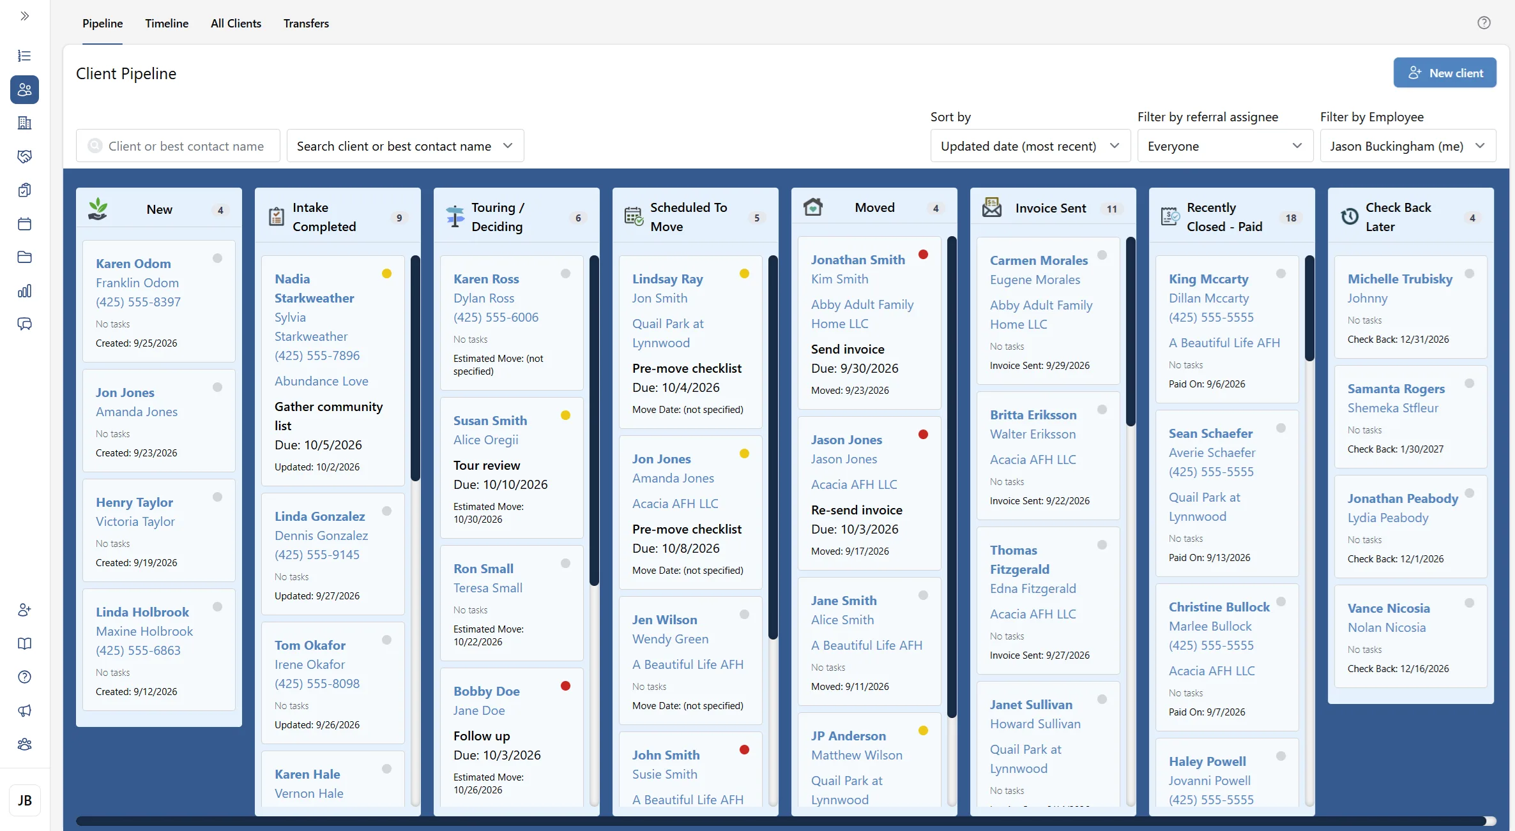Select the clients people icon in sidebar
Viewport: 1515px width, 831px height.
click(x=24, y=89)
